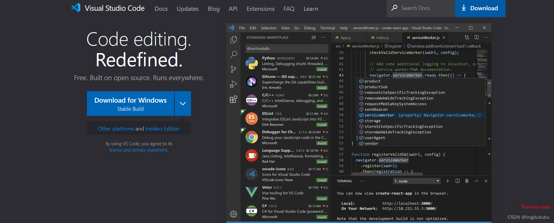Image resolution: width=554 pixels, height=223 pixels.
Task: Open license and privacy statement link
Action: [138, 150]
